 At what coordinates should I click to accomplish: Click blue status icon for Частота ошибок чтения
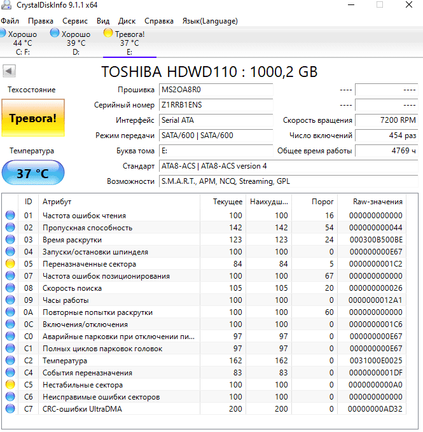(x=10, y=216)
